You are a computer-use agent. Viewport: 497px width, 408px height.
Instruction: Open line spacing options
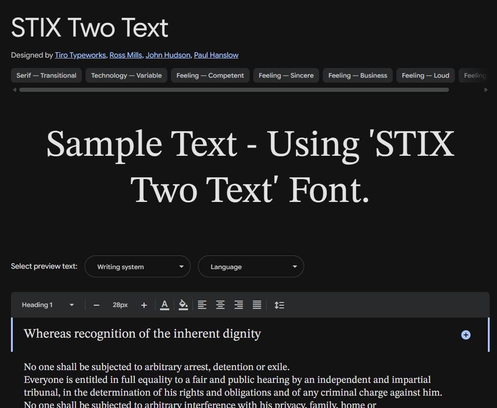[279, 305]
